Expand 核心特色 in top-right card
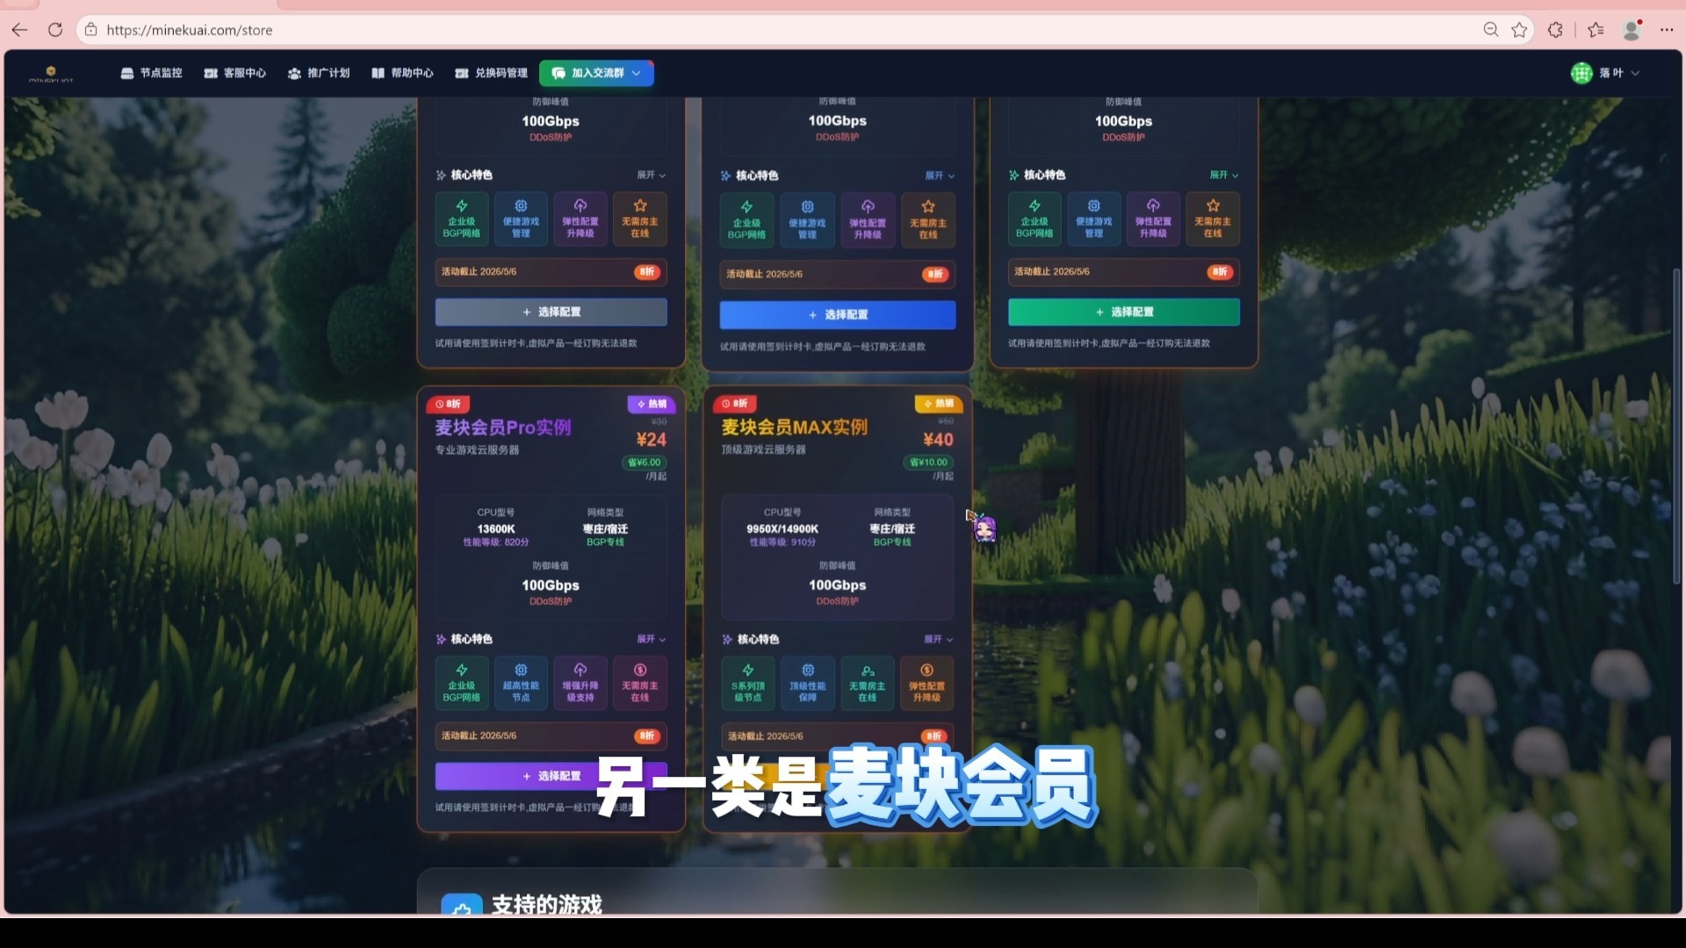 1224,175
